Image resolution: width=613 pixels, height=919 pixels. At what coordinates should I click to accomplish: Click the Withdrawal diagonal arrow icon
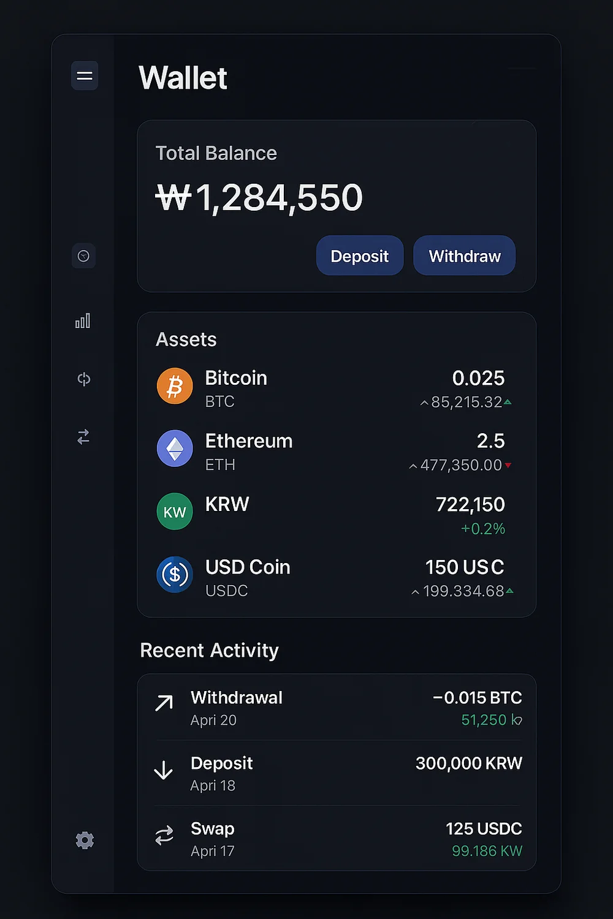tap(164, 703)
